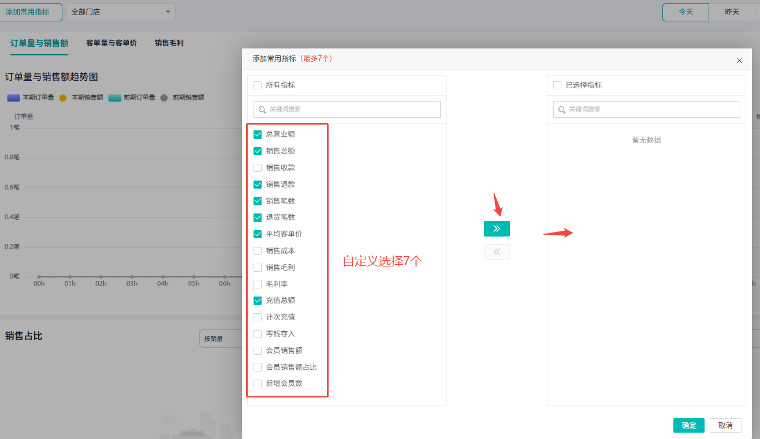Uncheck the 充值总额 checkbox
760x439 pixels.
(258, 301)
